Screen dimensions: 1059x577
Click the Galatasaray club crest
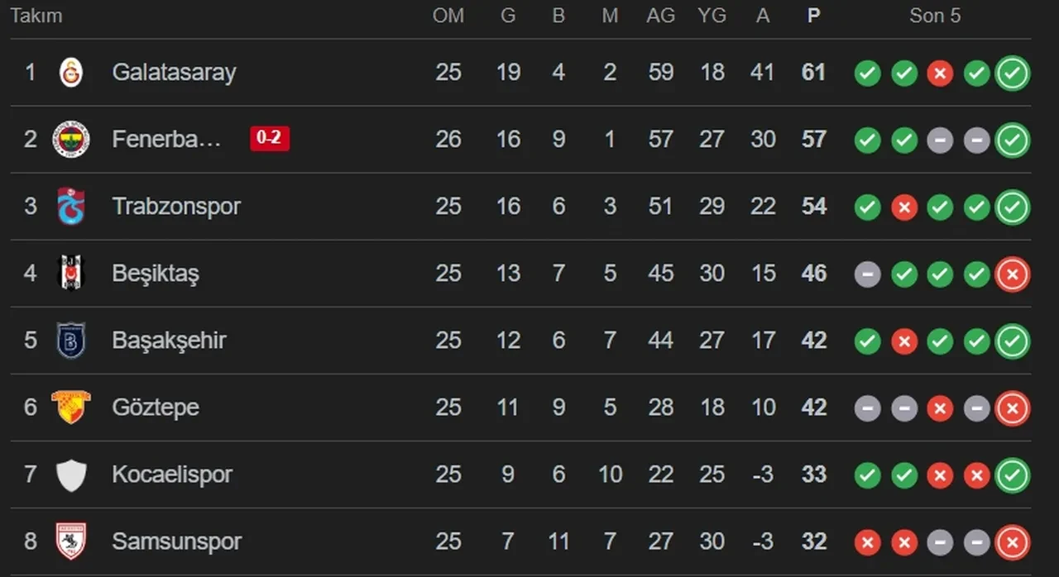(71, 73)
